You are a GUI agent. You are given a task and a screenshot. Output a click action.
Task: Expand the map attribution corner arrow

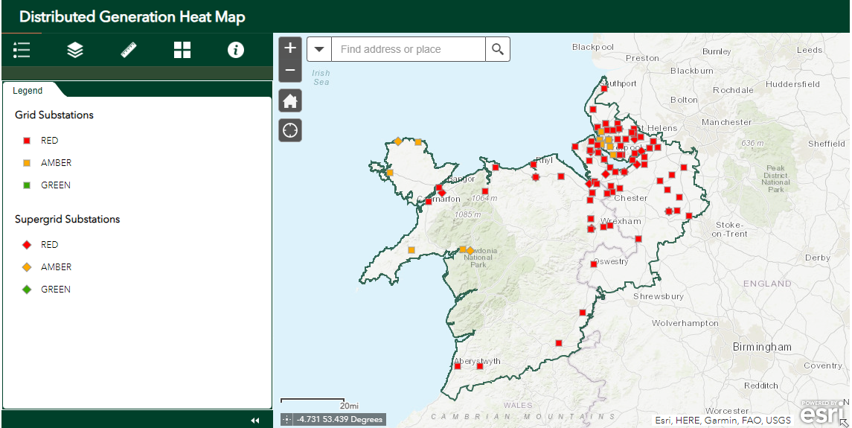(844, 422)
